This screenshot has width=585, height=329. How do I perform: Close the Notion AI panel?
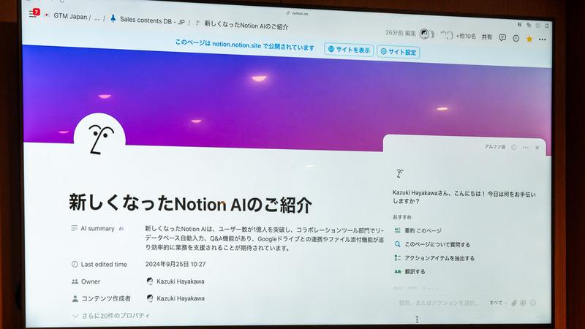pos(537,148)
